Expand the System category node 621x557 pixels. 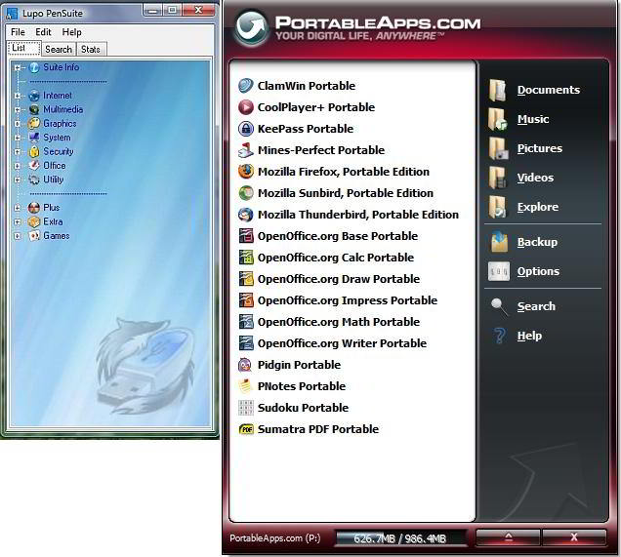17,138
